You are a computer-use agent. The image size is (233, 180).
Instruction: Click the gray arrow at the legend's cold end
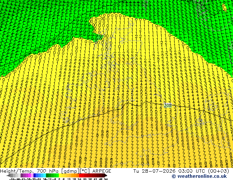click(x=8, y=175)
